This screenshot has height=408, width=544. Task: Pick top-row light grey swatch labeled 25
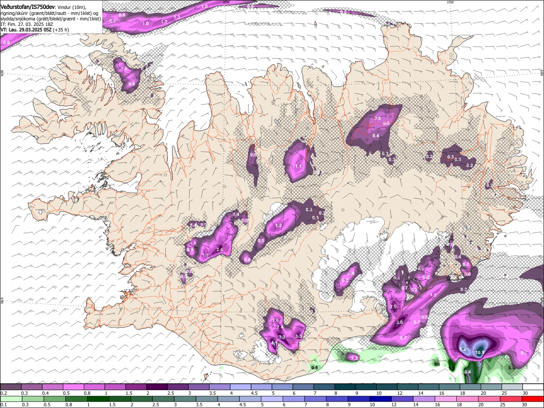(x=513, y=387)
